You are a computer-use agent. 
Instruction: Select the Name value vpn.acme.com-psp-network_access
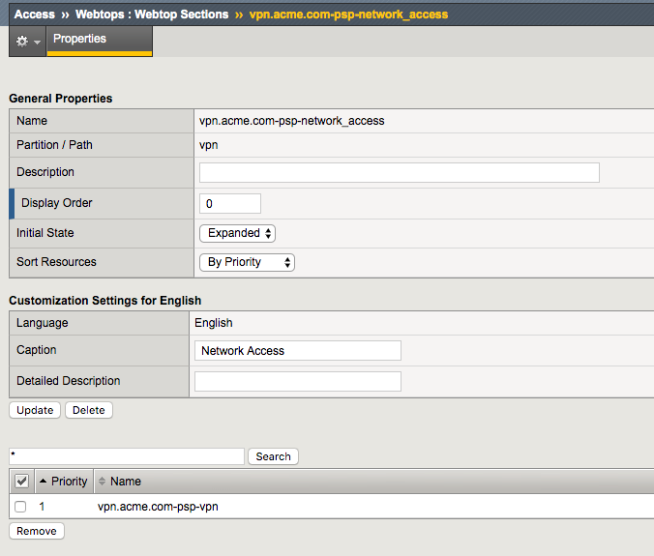pyautogui.click(x=291, y=121)
